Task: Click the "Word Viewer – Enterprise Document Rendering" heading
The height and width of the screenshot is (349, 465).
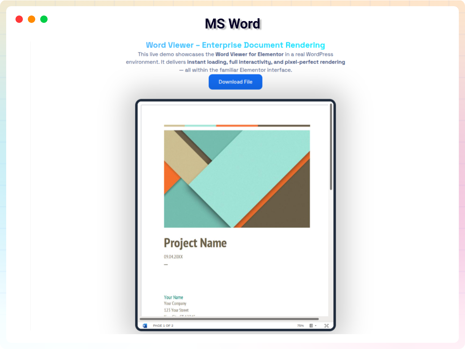Action: tap(235, 45)
